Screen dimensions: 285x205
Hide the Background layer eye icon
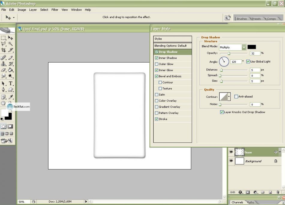(x=231, y=161)
